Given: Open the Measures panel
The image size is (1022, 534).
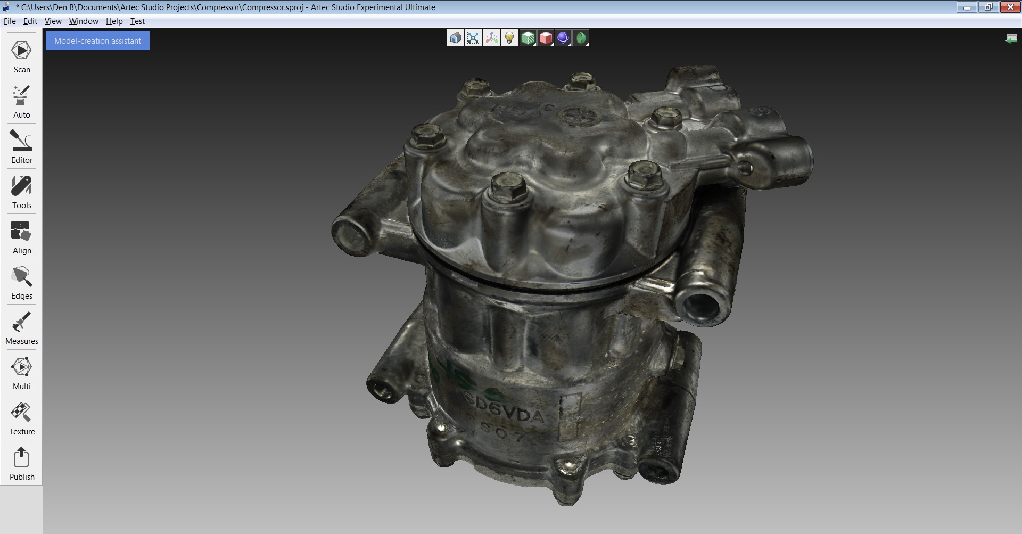Looking at the screenshot, I should pyautogui.click(x=21, y=328).
